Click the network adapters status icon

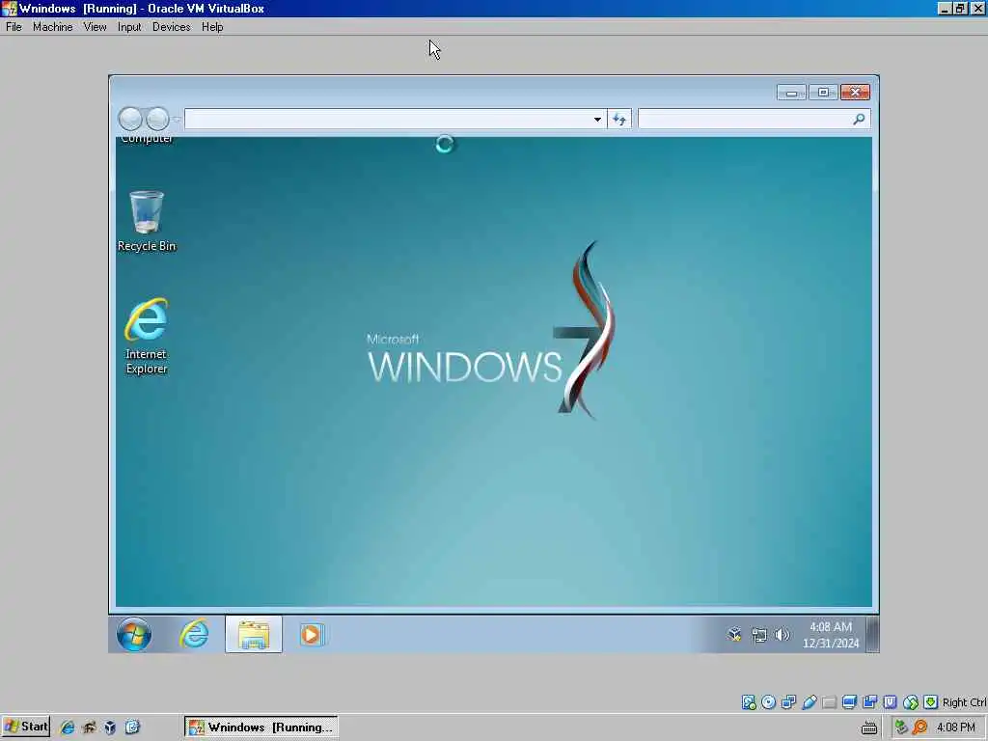tap(788, 702)
